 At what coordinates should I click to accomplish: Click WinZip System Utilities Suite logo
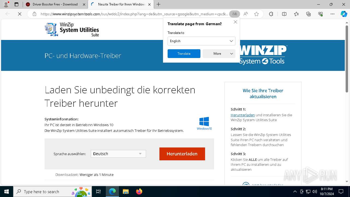72,29
